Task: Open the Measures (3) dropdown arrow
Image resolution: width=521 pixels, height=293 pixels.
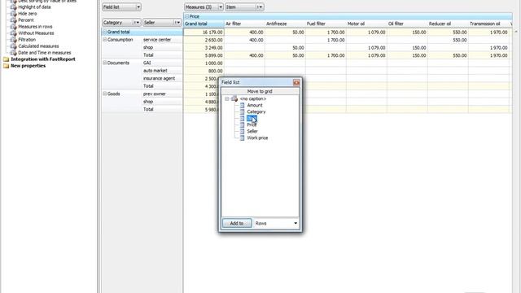Action: (220, 7)
